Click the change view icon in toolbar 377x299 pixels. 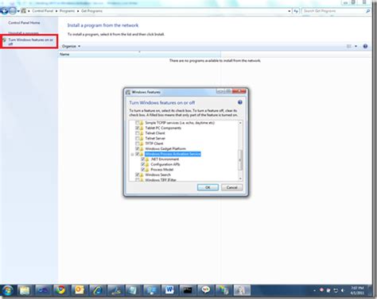pos(349,46)
